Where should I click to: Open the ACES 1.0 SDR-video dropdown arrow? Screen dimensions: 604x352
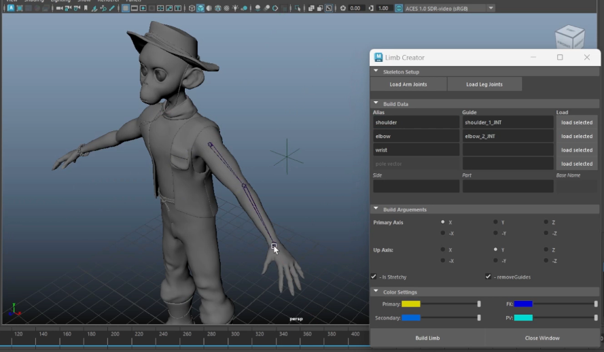tap(491, 8)
